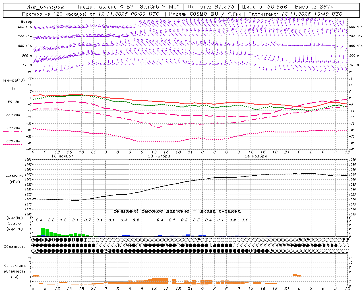Click the 700 гПа temperature legend label
The height and width of the screenshot is (291, 364).
[13, 128]
